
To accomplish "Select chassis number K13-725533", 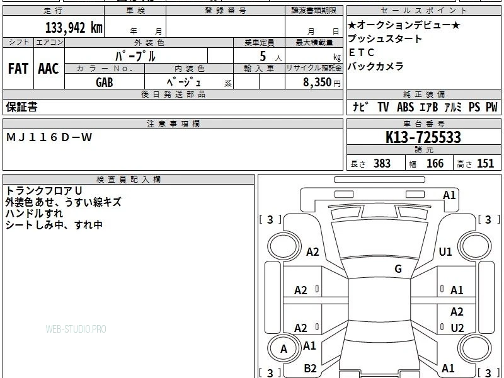I will coord(423,137).
